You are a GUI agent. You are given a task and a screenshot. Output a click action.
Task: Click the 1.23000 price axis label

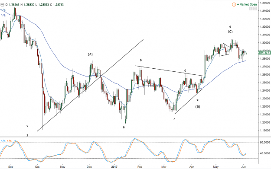265,99
